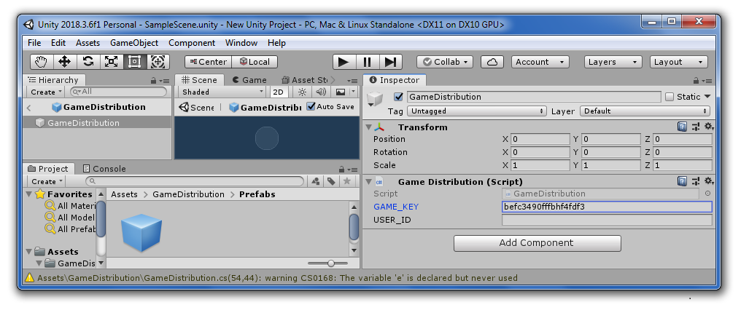Viewport: 749px width, 318px height.
Task: Click the Add Component button
Action: (x=537, y=243)
